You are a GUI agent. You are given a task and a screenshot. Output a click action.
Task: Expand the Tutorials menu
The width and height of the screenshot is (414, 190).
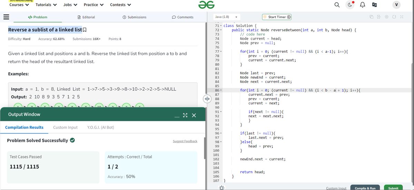pos(46,5)
